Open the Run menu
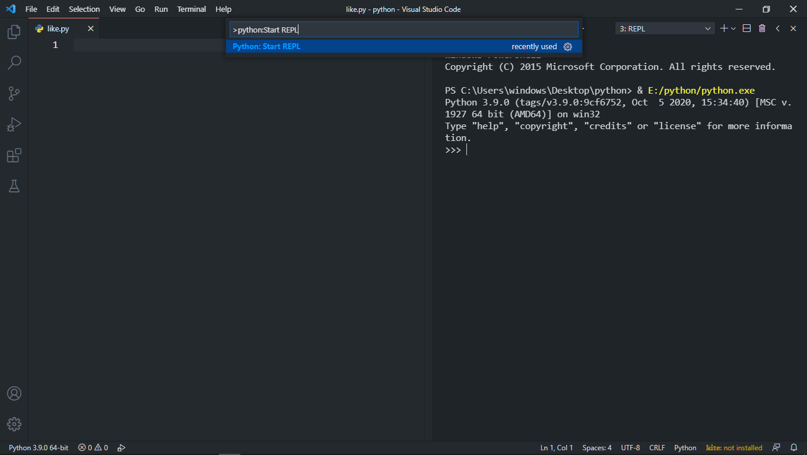The height and width of the screenshot is (455, 807). click(x=161, y=9)
